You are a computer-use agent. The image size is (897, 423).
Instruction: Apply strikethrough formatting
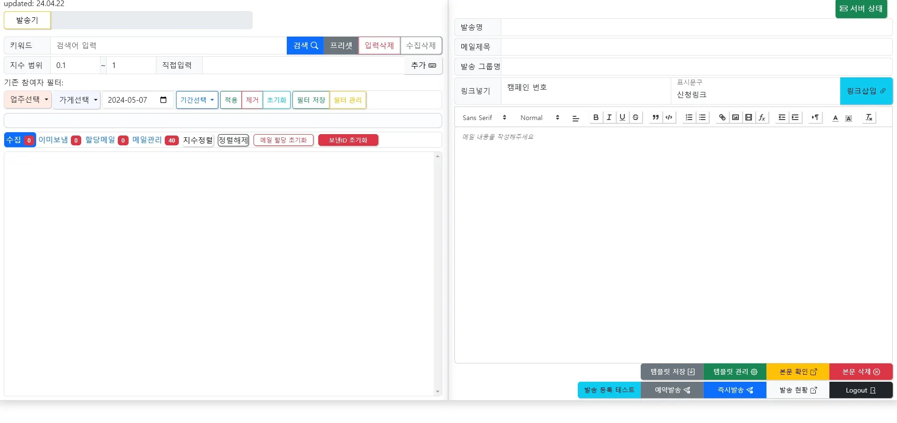pyautogui.click(x=635, y=118)
